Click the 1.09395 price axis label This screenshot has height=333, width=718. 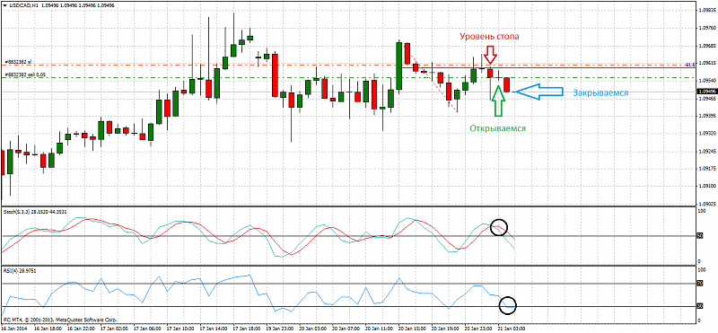click(708, 115)
